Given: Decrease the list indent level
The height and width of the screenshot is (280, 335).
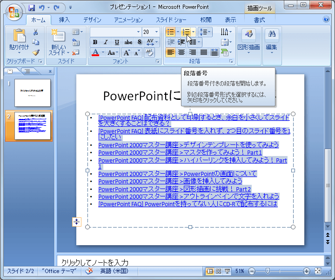Looking at the screenshot, I should 171,42.
